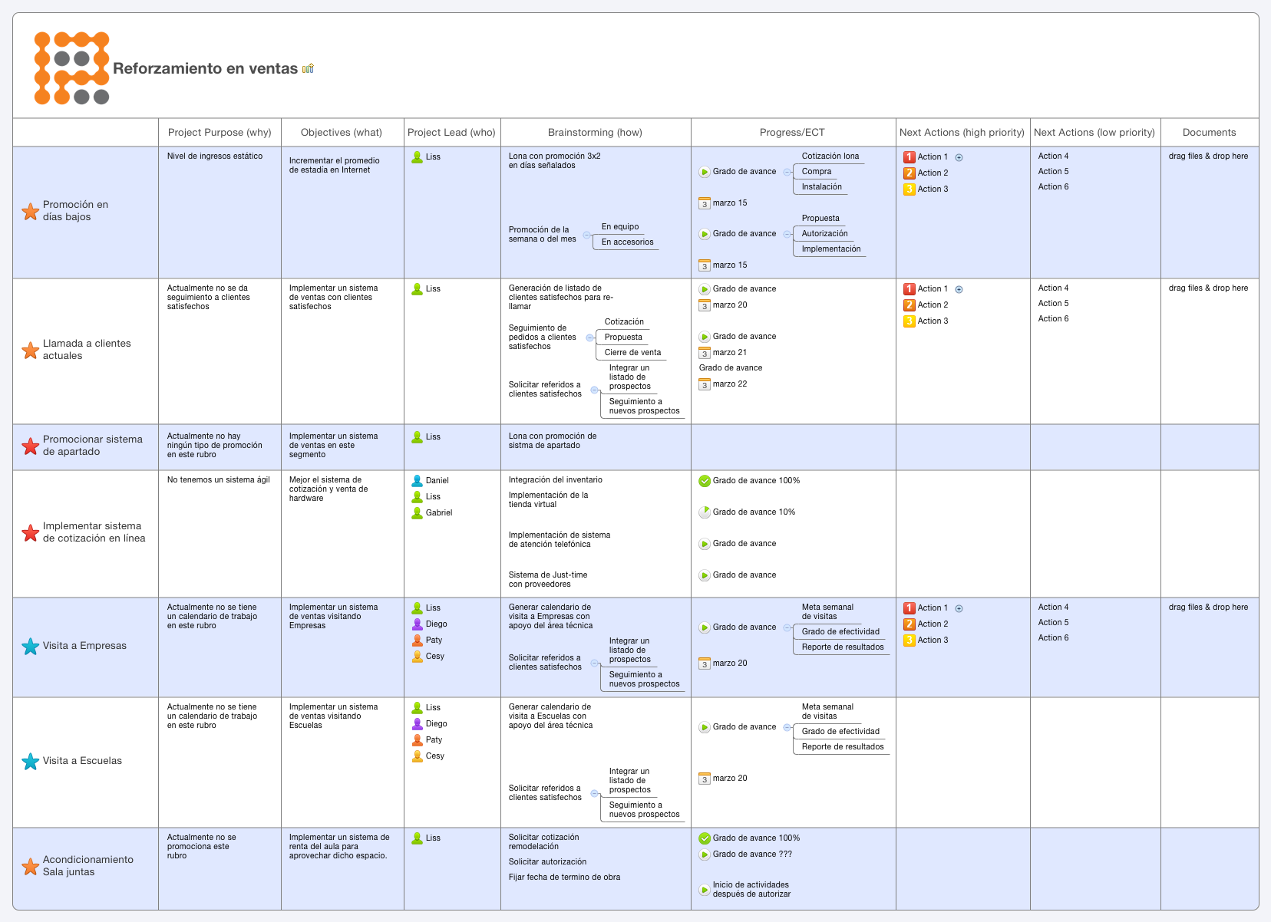Click drag files & drop here in the Promoción en días bajos row
The width and height of the screenshot is (1271, 922).
[x=1208, y=156]
